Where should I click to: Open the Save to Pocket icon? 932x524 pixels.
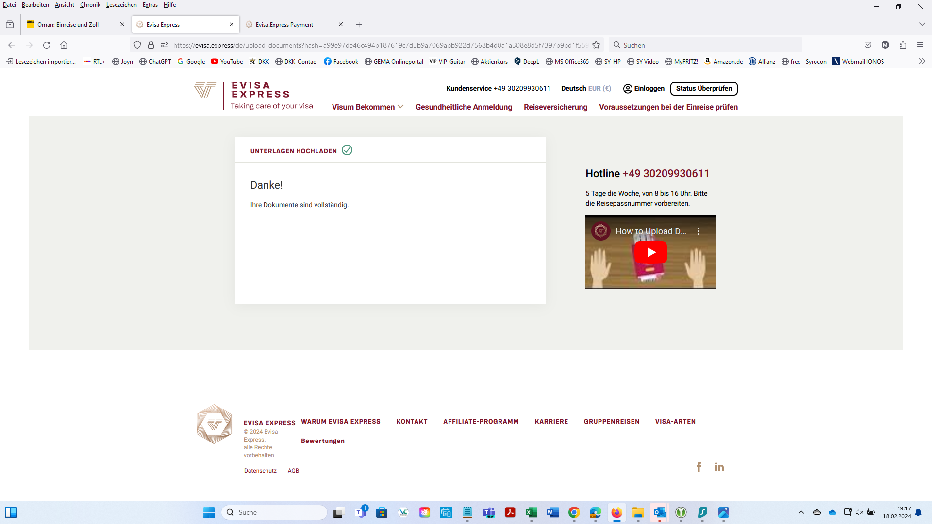pos(868,45)
